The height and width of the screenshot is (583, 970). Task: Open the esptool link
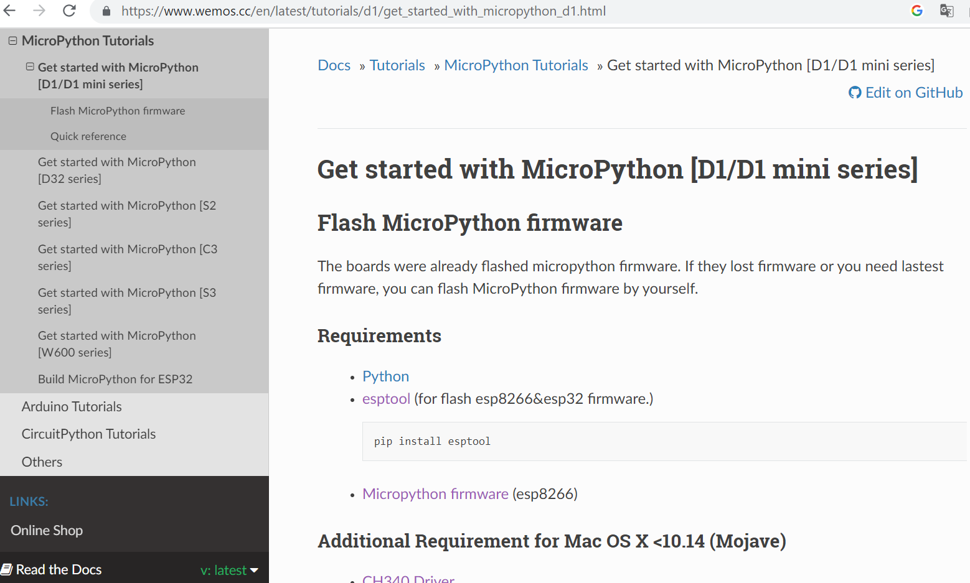click(x=386, y=399)
